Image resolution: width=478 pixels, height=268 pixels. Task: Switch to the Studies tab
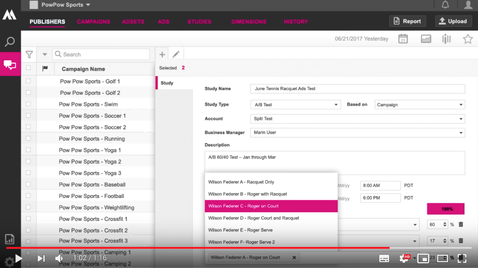pyautogui.click(x=199, y=22)
